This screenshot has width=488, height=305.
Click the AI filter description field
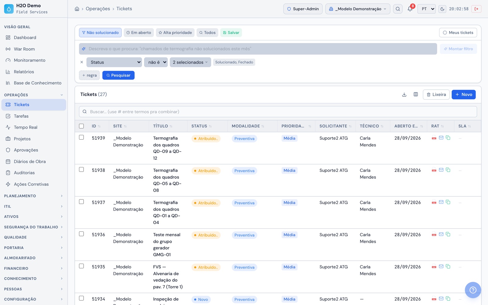click(x=258, y=49)
